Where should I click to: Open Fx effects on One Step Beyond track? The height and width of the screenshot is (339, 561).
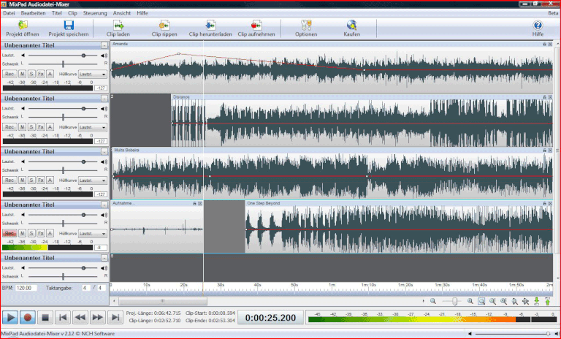[x=40, y=233]
